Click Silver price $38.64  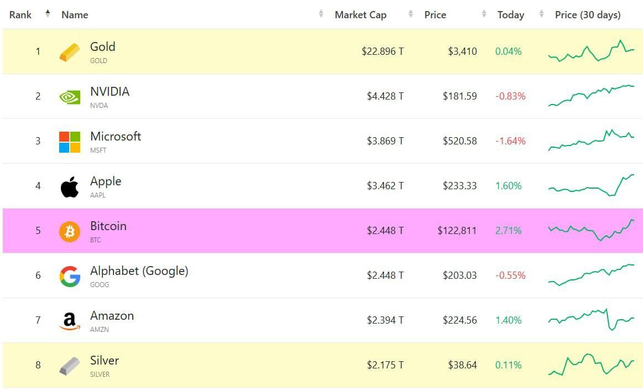[x=463, y=365]
